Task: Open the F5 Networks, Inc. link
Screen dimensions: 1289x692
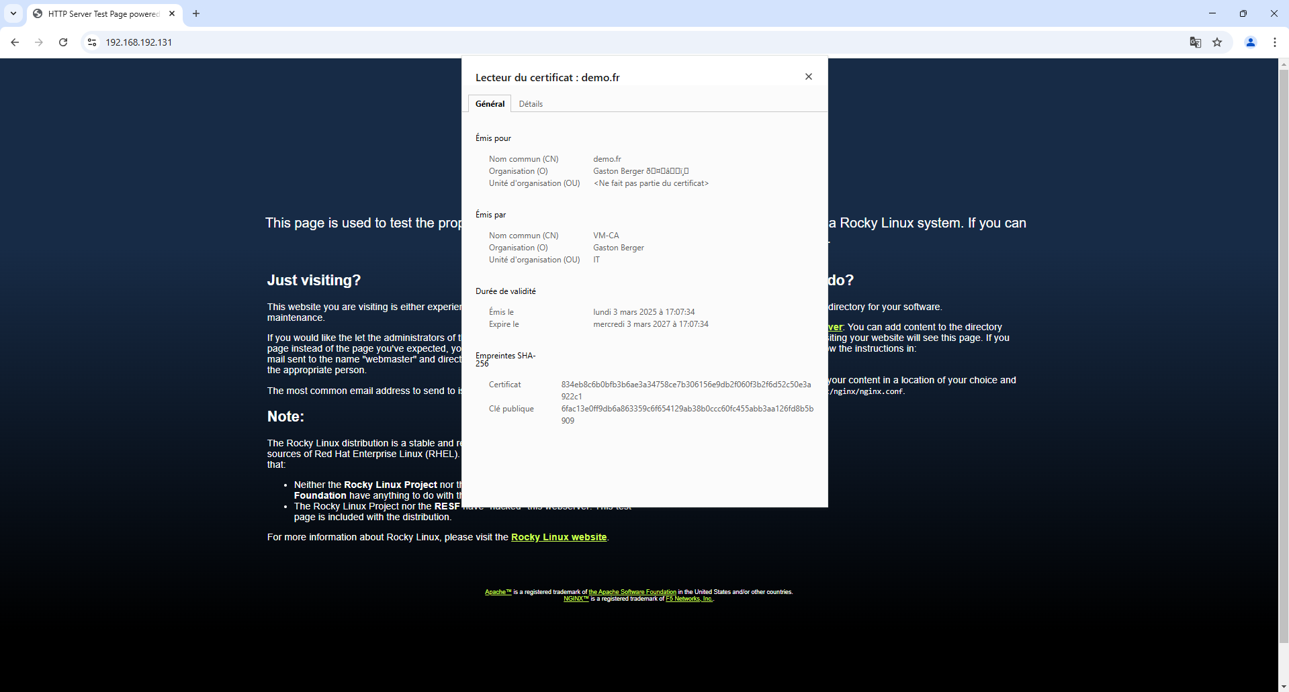Action: click(x=689, y=599)
